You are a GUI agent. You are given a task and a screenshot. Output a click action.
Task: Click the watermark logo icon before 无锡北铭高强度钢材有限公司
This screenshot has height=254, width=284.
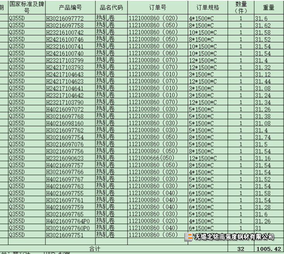[189, 237]
